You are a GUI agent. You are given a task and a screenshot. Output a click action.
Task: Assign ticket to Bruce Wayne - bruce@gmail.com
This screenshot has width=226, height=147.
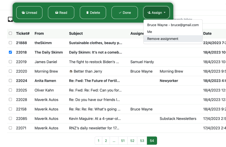point(173,25)
